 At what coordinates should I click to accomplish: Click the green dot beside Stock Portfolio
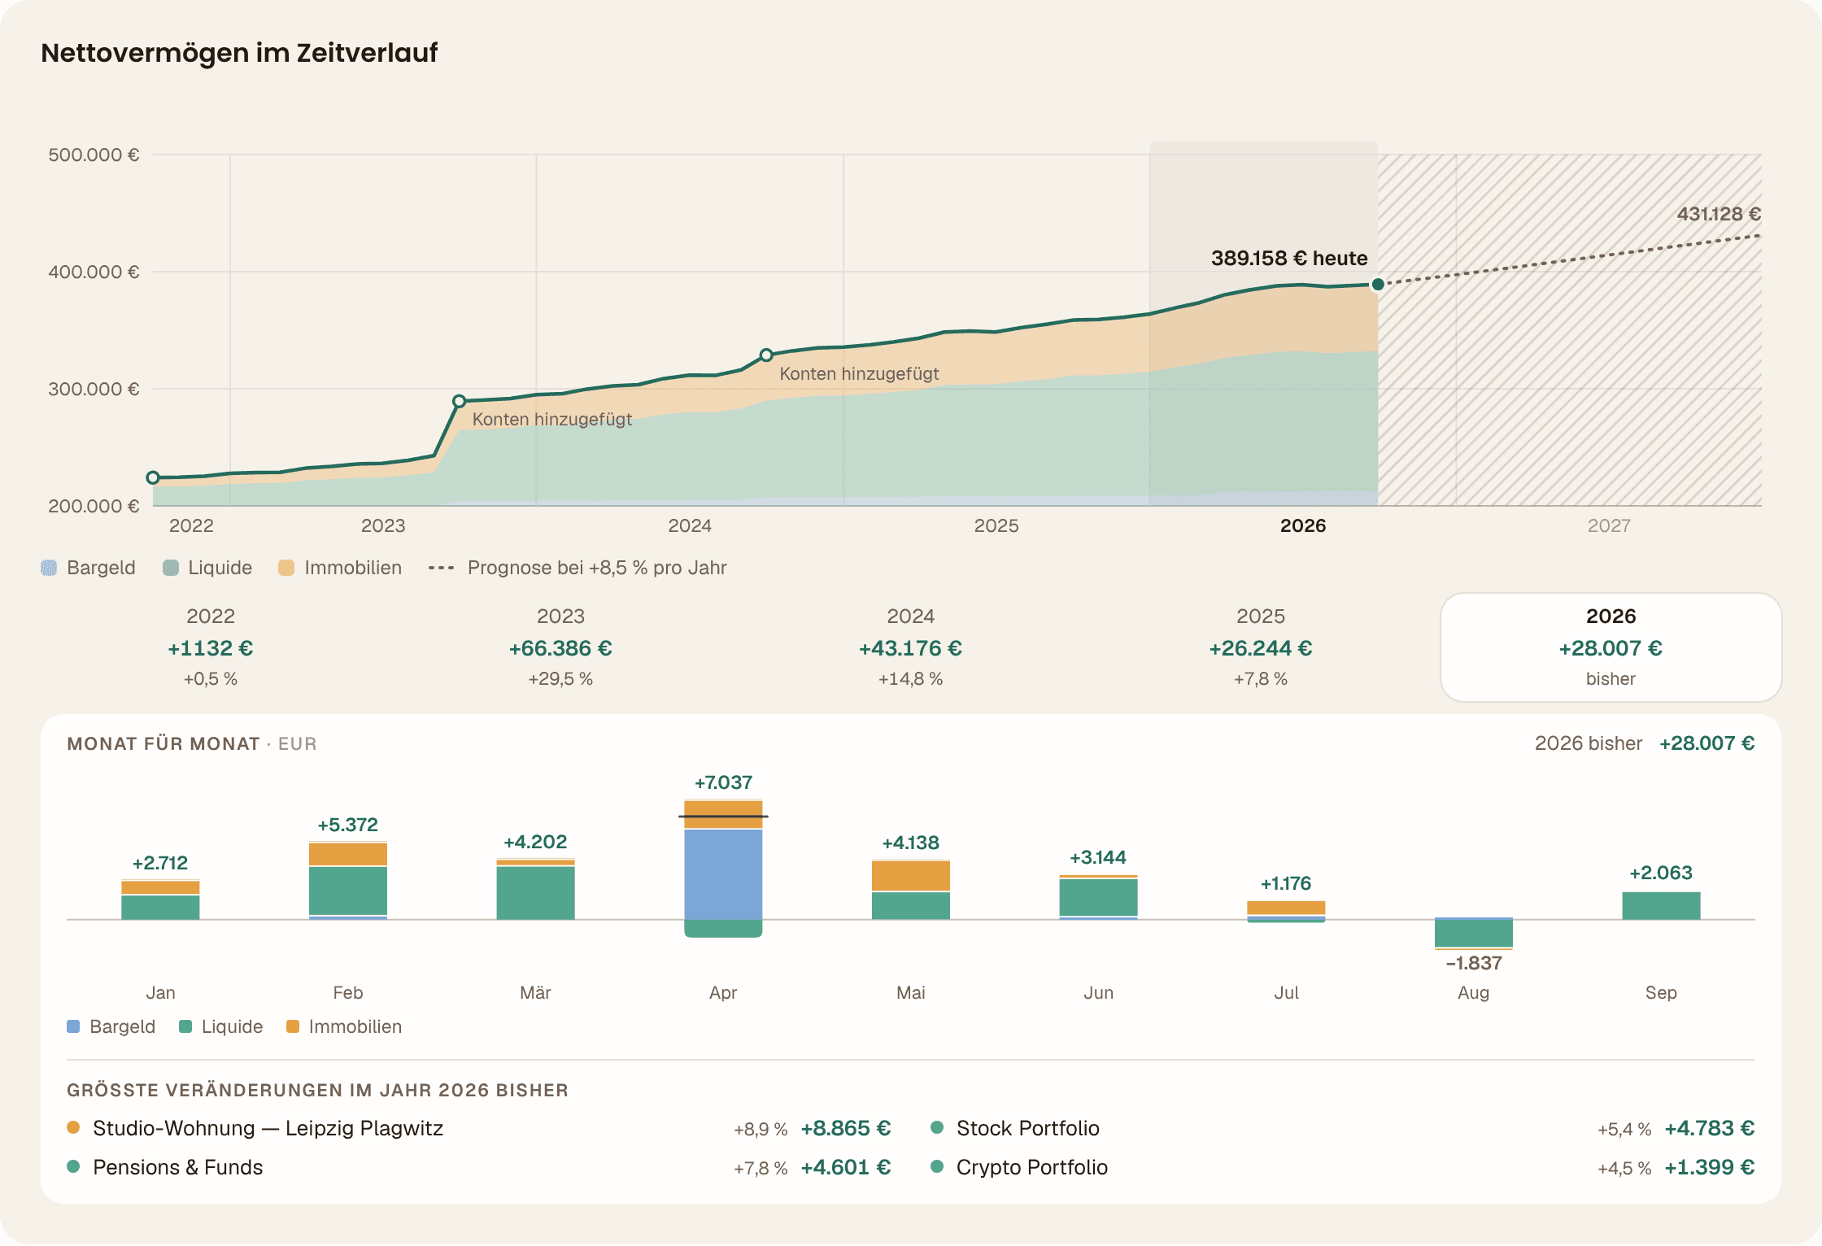[x=937, y=1127]
